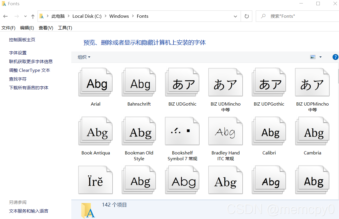
Task: Open 文本服务和输入语言 link
Action: [x=29, y=211]
